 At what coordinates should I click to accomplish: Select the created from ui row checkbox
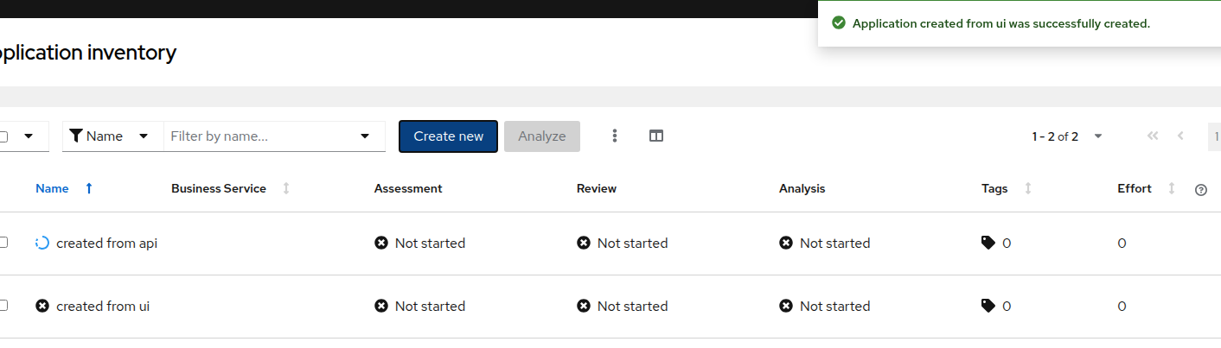pyautogui.click(x=3, y=306)
